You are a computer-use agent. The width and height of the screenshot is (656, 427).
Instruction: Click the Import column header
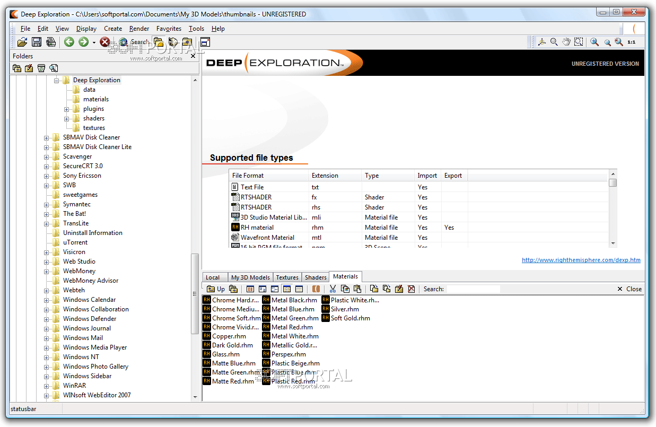(x=428, y=176)
